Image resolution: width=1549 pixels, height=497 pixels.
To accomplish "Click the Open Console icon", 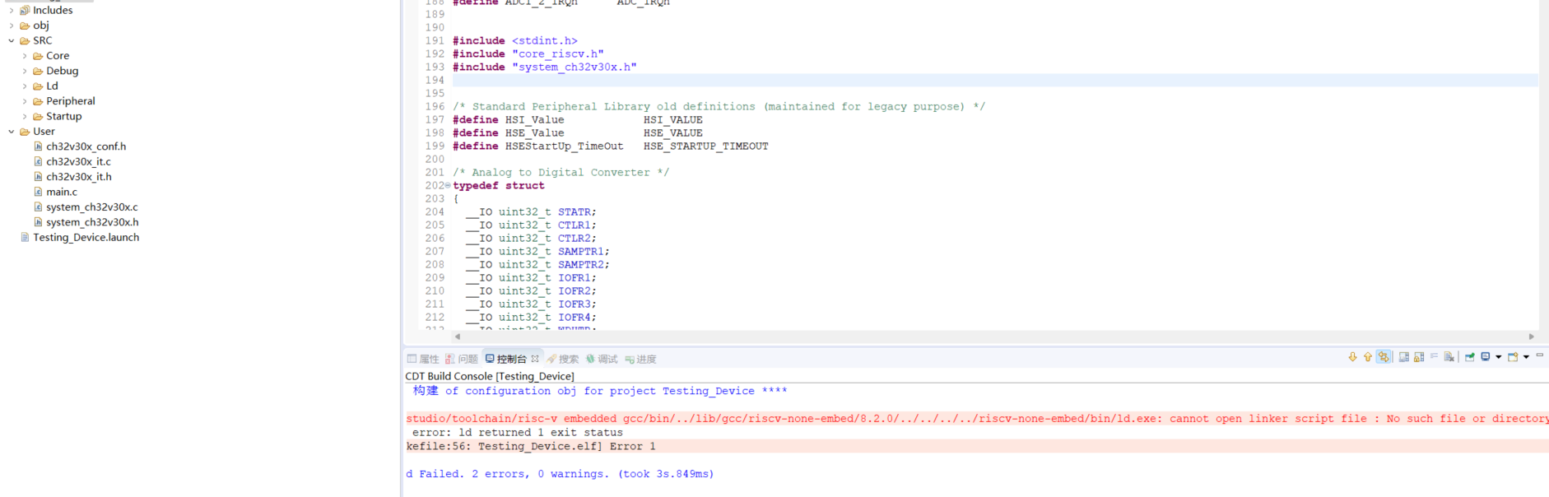I will (1513, 357).
